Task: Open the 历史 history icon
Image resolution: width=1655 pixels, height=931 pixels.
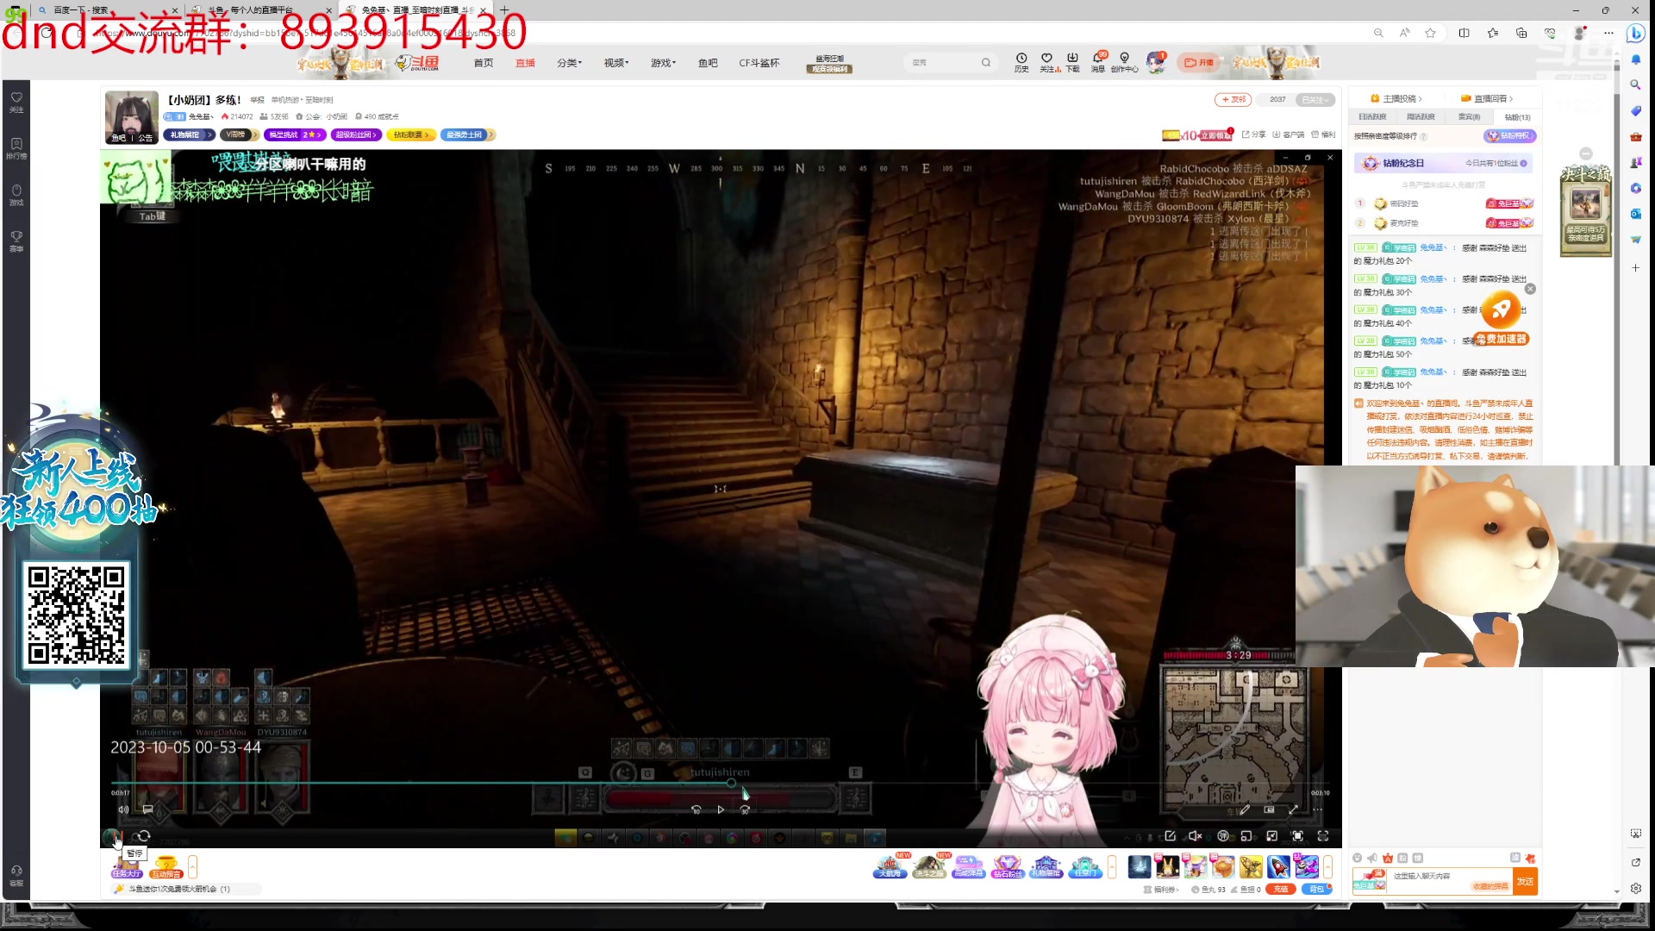Action: pos(1021,62)
